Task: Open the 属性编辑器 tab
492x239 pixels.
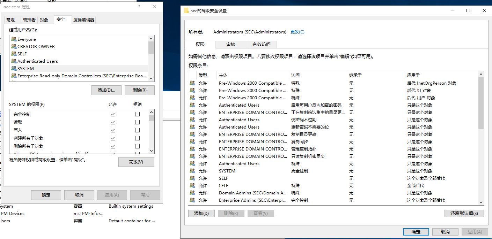Action: (83, 20)
